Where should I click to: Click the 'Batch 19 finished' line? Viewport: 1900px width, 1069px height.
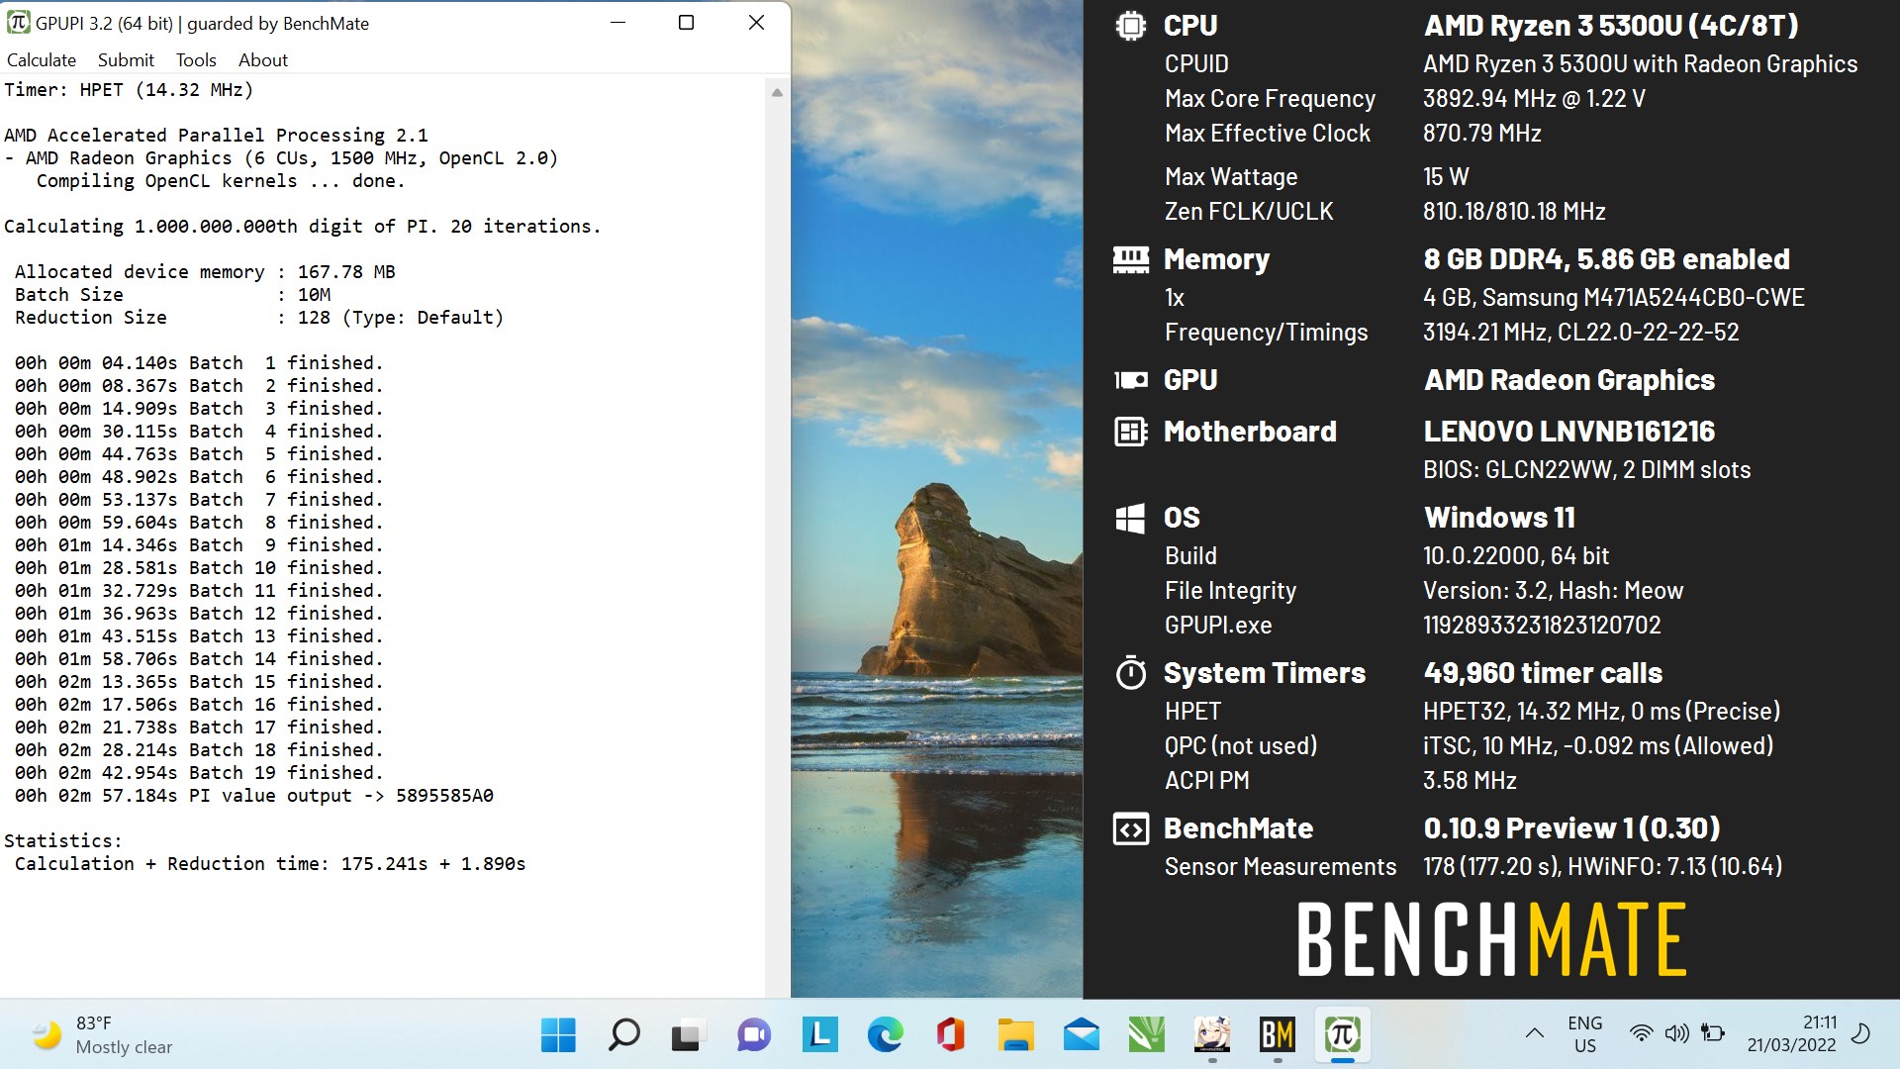(199, 773)
